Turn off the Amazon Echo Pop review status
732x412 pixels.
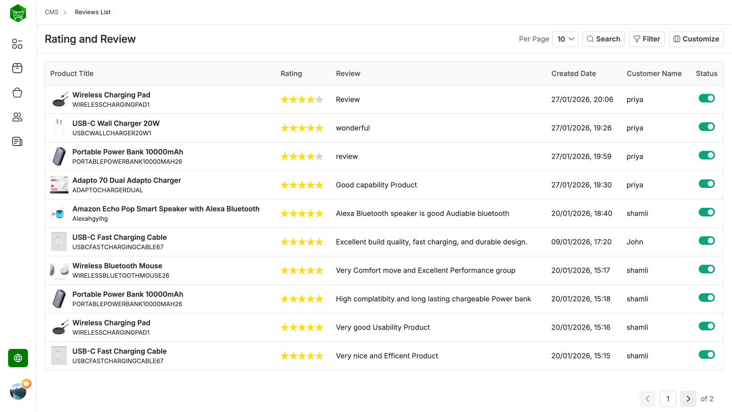click(707, 212)
